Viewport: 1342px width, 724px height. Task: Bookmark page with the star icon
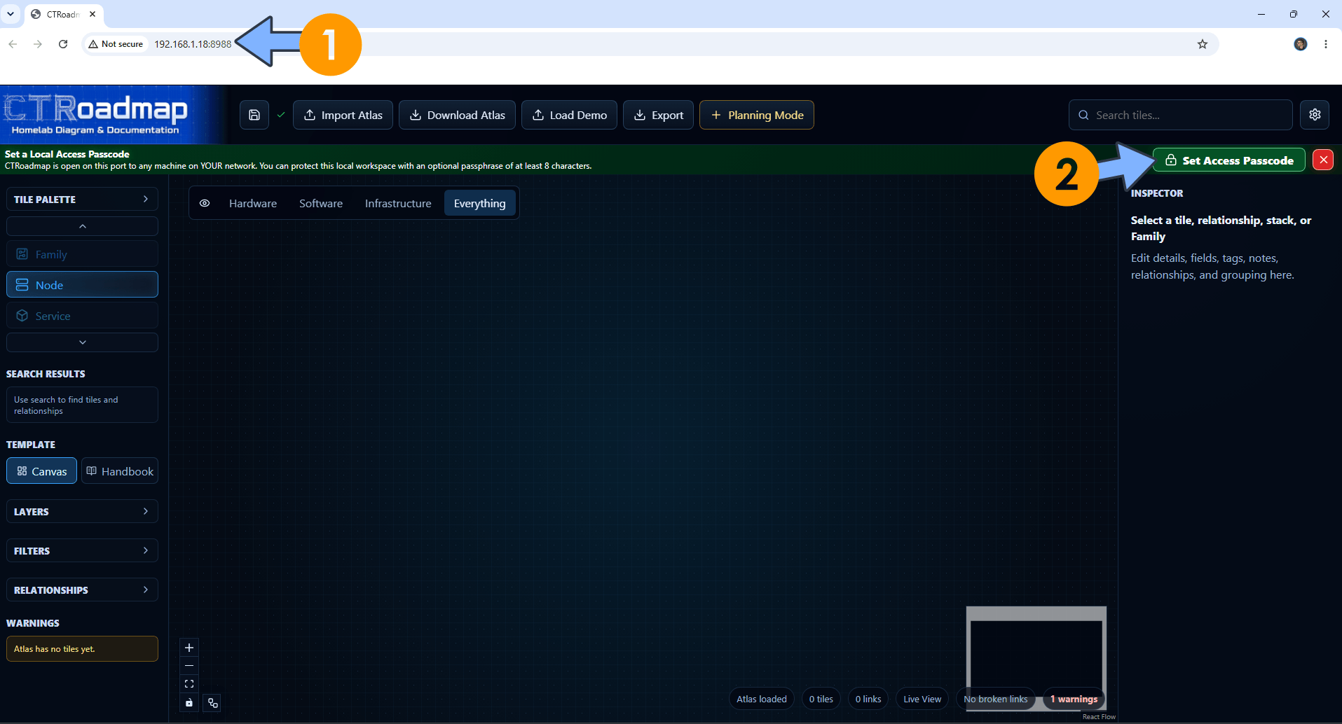coord(1203,44)
